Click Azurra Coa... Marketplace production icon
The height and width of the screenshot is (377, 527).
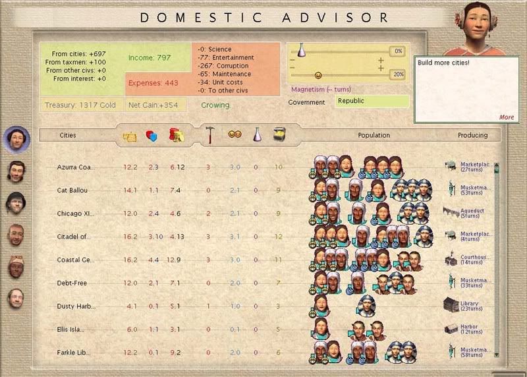451,165
